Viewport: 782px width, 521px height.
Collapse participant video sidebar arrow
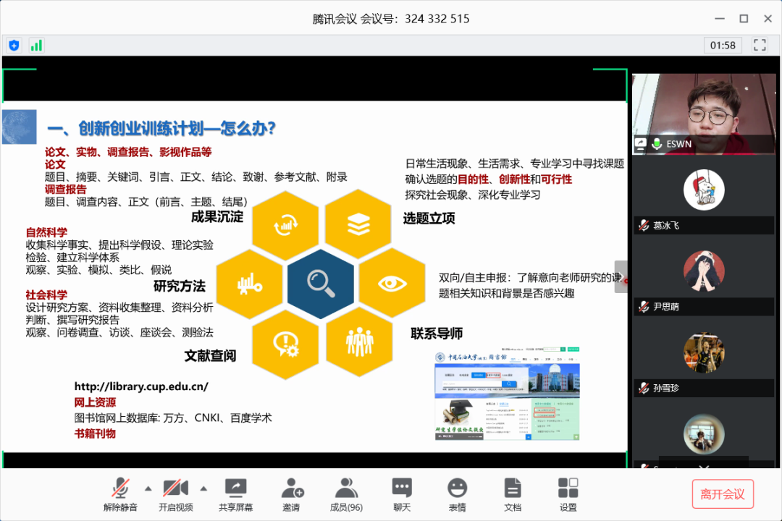[x=621, y=277]
